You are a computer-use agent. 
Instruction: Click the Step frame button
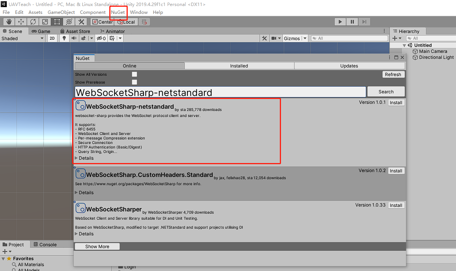364,22
